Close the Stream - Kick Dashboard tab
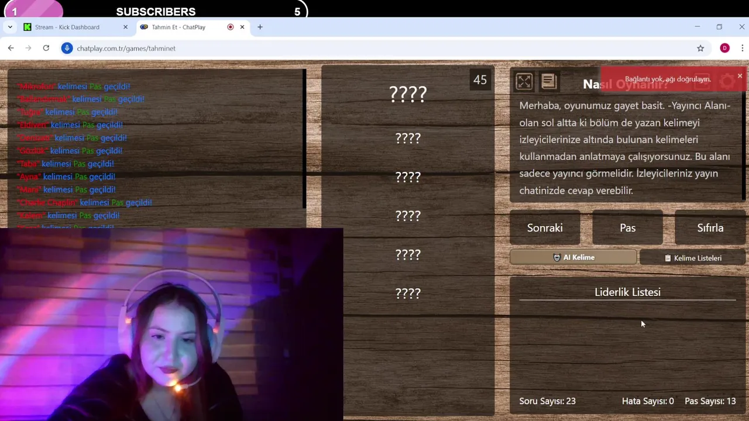749x421 pixels. pyautogui.click(x=125, y=27)
